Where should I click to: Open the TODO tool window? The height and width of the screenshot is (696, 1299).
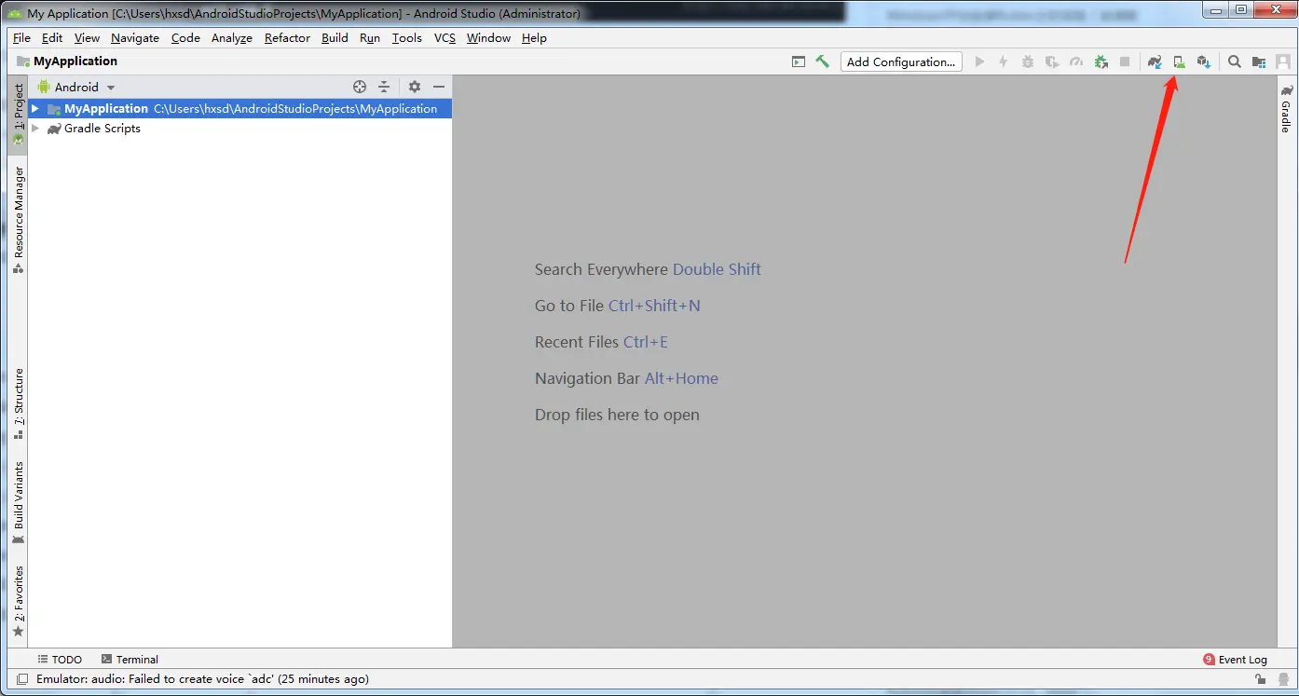tap(60, 660)
